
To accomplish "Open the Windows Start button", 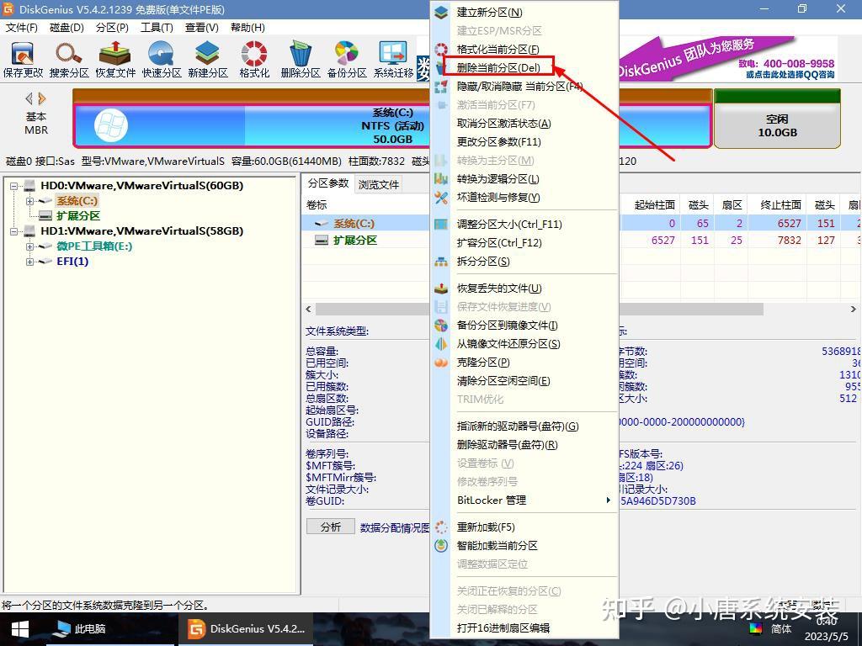I will point(20,629).
